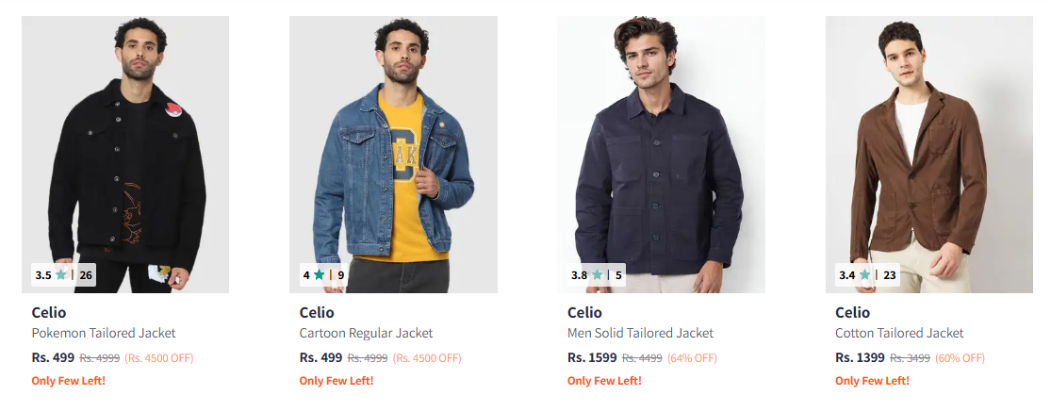1051x412 pixels.
Task: Open the navy solid jacket product image
Action: (x=661, y=151)
